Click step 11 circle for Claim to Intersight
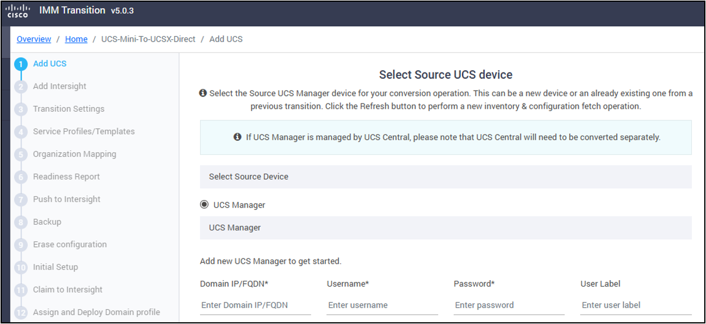The width and height of the screenshot is (706, 324). [x=21, y=291]
